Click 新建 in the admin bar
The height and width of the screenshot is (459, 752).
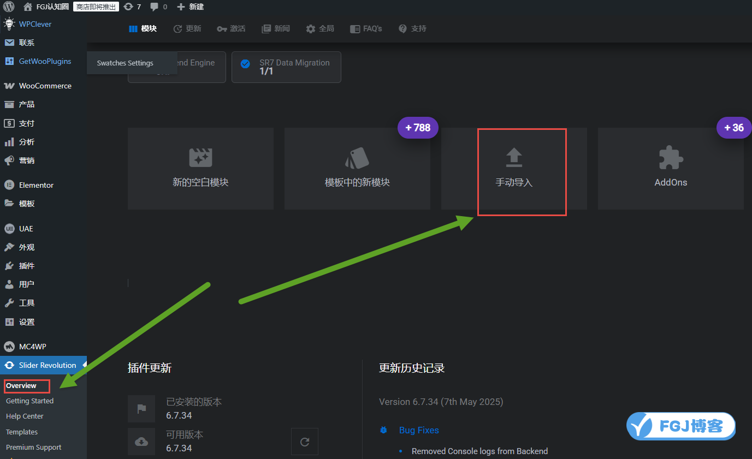tap(190, 7)
